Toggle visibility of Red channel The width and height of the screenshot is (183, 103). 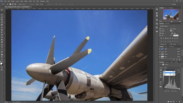pyautogui.click(x=160, y=51)
